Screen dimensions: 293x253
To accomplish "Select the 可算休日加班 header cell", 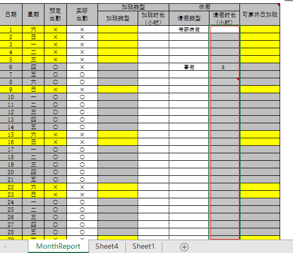I will [260, 14].
